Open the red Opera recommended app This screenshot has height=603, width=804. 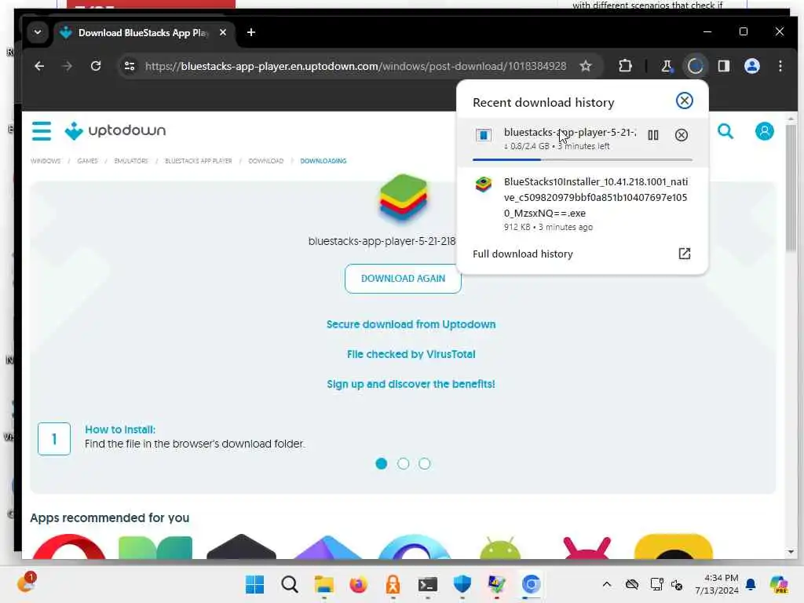(69, 546)
